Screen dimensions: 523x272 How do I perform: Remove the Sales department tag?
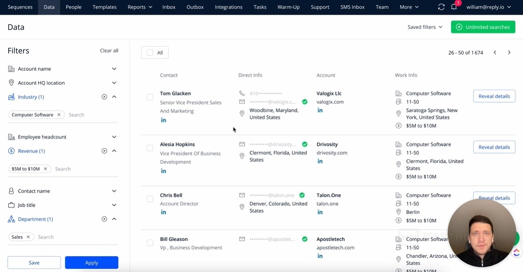(28, 237)
